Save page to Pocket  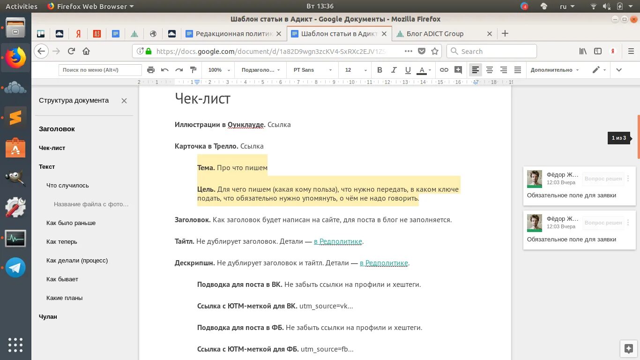click(x=422, y=51)
